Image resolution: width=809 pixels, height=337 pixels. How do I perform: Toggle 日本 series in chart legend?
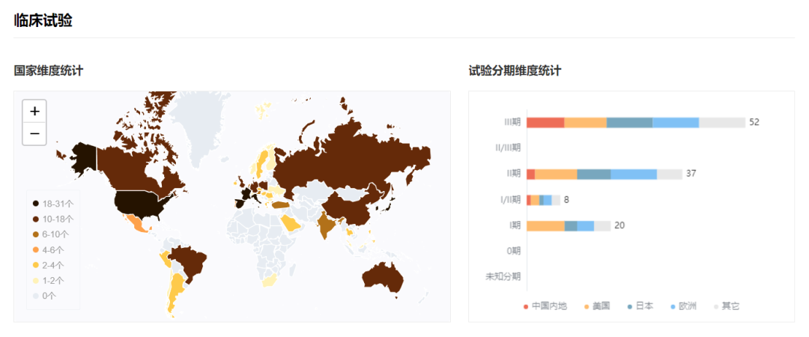(x=640, y=306)
